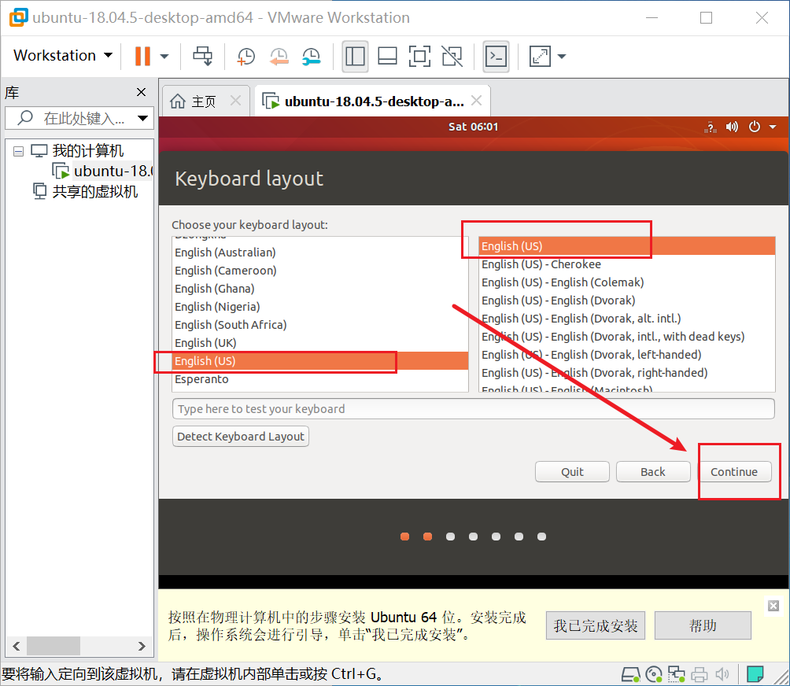Select Dvorak intl. with dead keys variant
Image resolution: width=790 pixels, height=686 pixels.
627,337
